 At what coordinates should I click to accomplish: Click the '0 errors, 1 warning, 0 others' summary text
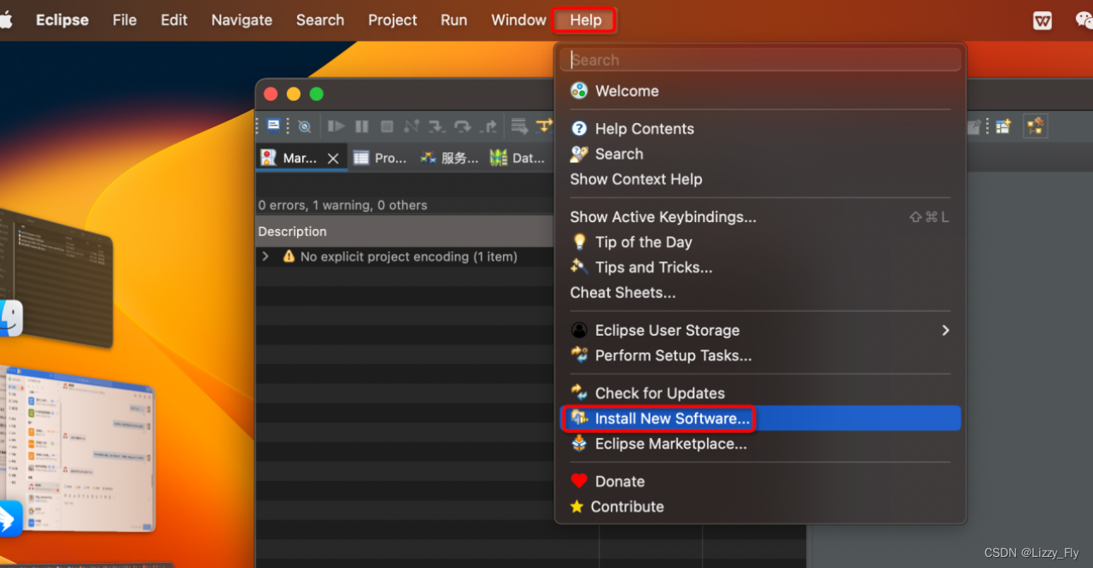pyautogui.click(x=343, y=205)
